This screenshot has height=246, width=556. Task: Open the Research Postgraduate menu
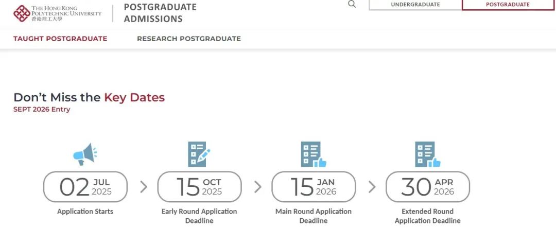tap(189, 39)
